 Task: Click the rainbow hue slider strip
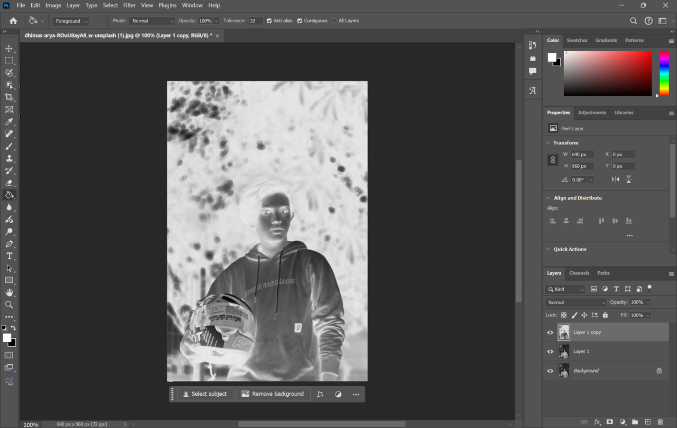[x=664, y=73]
